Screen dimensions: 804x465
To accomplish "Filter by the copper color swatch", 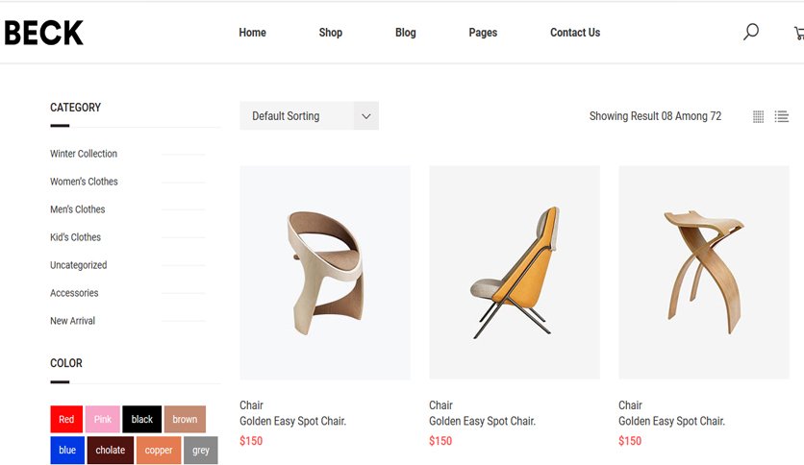I will click(x=159, y=451).
